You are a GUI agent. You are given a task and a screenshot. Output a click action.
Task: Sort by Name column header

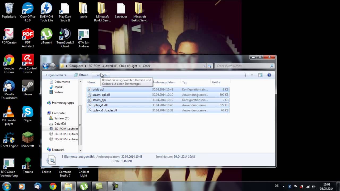91,82
